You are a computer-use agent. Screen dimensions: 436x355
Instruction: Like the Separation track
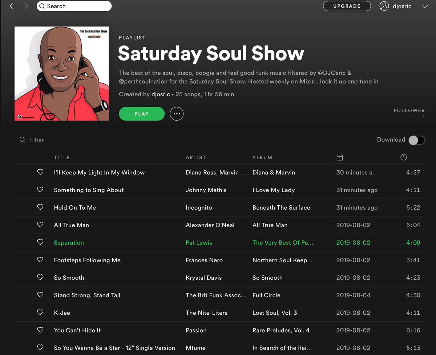40,242
